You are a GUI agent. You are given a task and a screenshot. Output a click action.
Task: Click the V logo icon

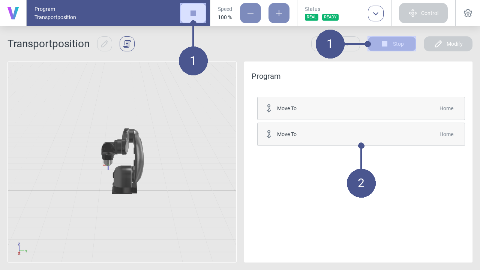[x=13, y=13]
